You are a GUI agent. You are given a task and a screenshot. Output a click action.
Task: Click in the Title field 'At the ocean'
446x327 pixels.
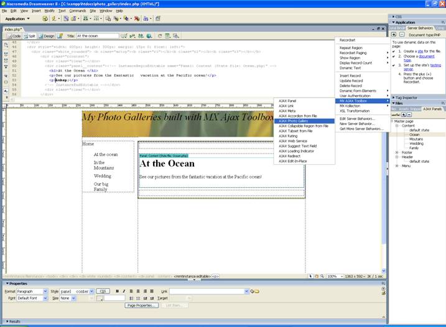[98, 36]
